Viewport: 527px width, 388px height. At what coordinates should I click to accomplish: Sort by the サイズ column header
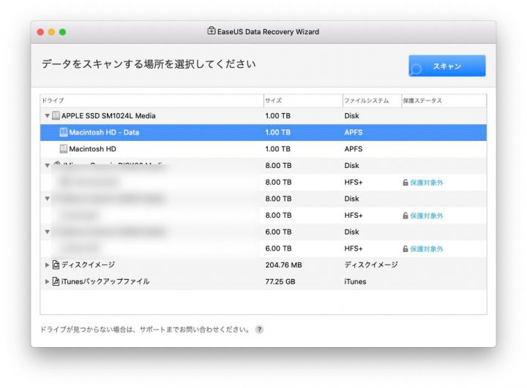point(303,100)
